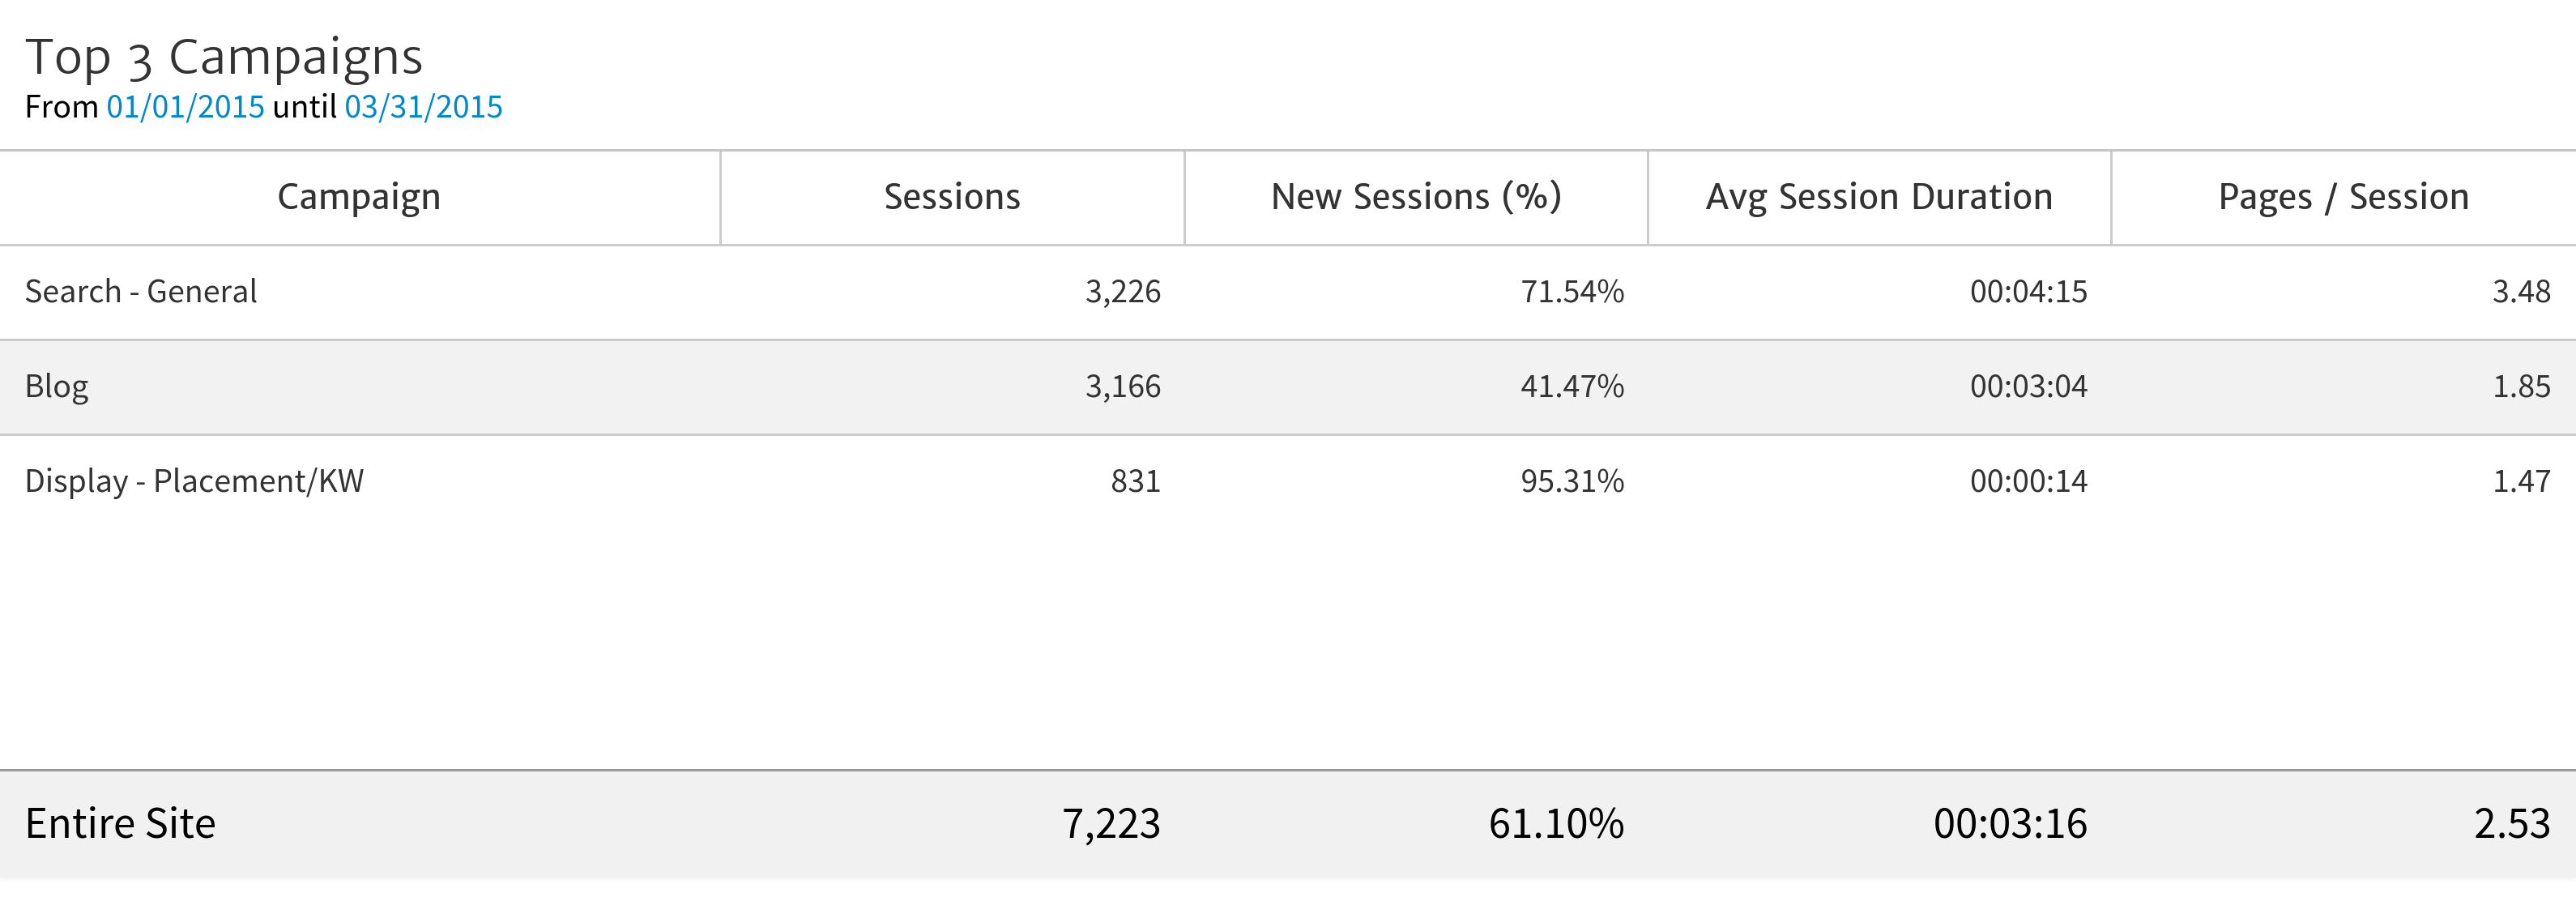Click the Campaign column header
Viewport: 2576px width, 897px height.
pos(359,197)
